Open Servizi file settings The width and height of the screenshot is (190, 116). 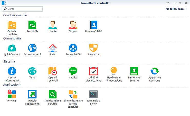pyautogui.click(x=32, y=25)
